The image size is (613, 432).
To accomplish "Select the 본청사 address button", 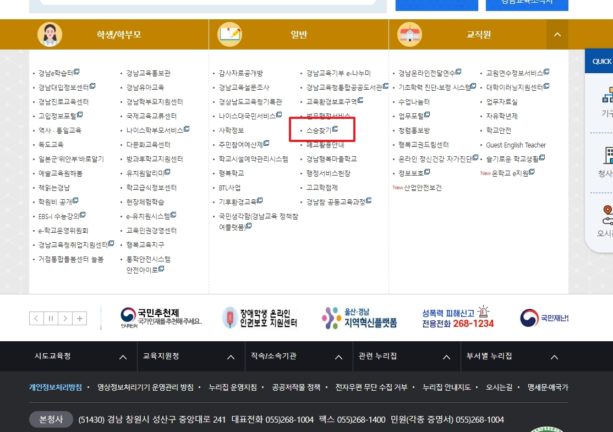I will [x=51, y=419].
